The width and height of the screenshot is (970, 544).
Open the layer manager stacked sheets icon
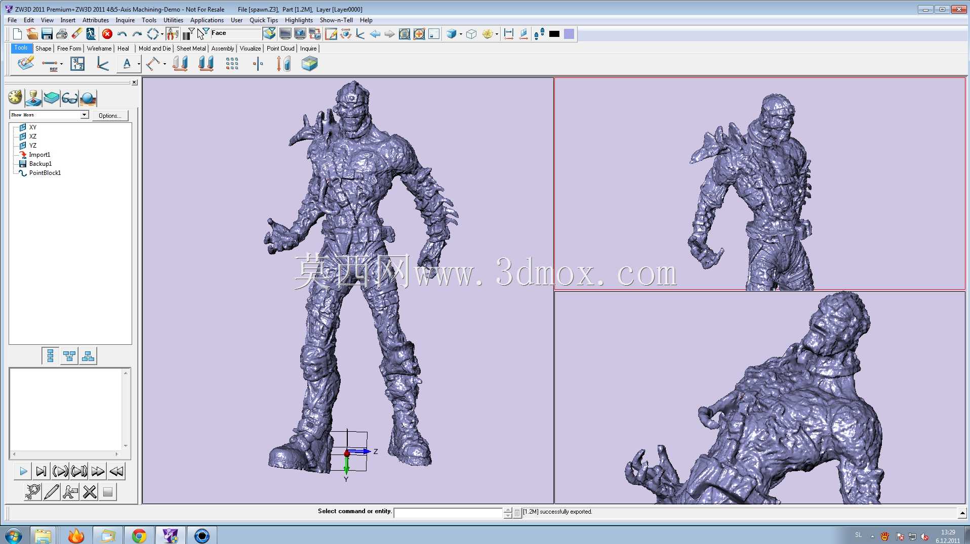51,98
